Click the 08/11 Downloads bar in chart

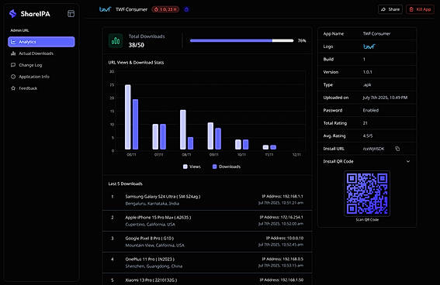(x=190, y=143)
